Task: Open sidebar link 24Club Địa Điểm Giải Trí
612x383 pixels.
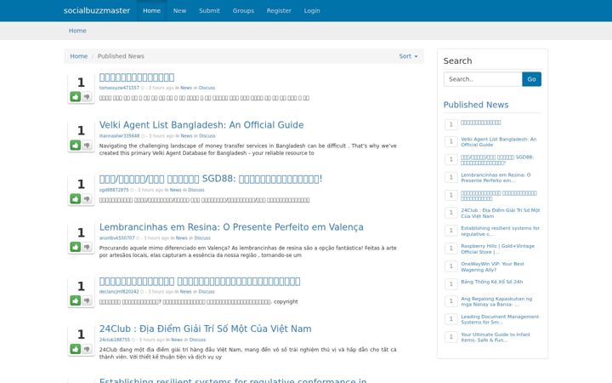Action: (x=501, y=213)
